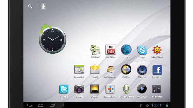Viewport: 193px width, 108px height.
Task: Tap the search magnifier icon
Action: click(30, 6)
